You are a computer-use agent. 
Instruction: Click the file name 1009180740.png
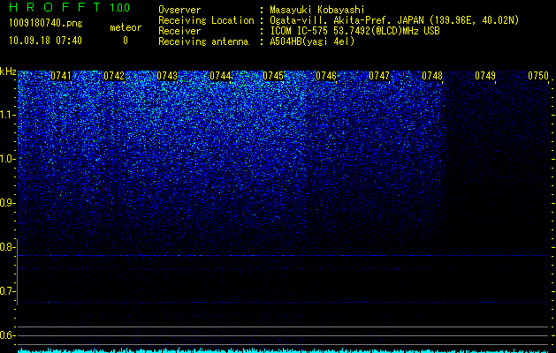tap(46, 24)
